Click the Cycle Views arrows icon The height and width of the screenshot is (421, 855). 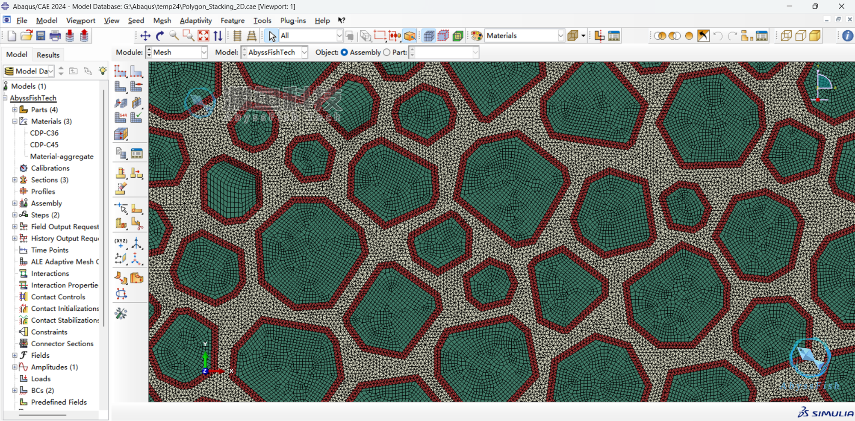pyautogui.click(x=218, y=36)
